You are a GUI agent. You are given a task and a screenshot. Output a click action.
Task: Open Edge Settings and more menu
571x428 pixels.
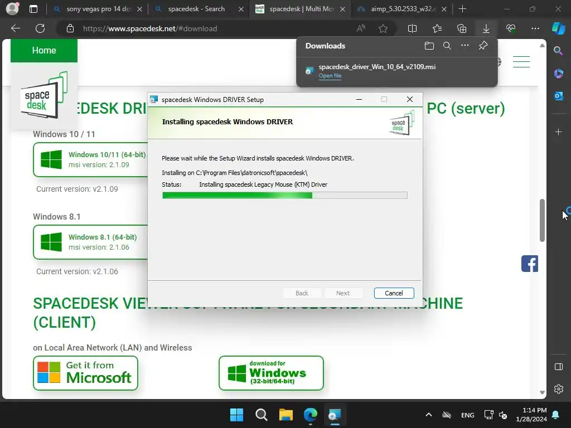[535, 28]
